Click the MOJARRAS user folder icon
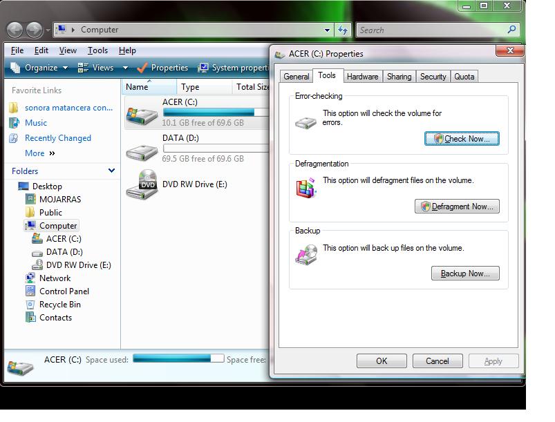 point(30,199)
